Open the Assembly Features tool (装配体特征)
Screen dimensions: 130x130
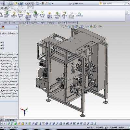click(35, 15)
